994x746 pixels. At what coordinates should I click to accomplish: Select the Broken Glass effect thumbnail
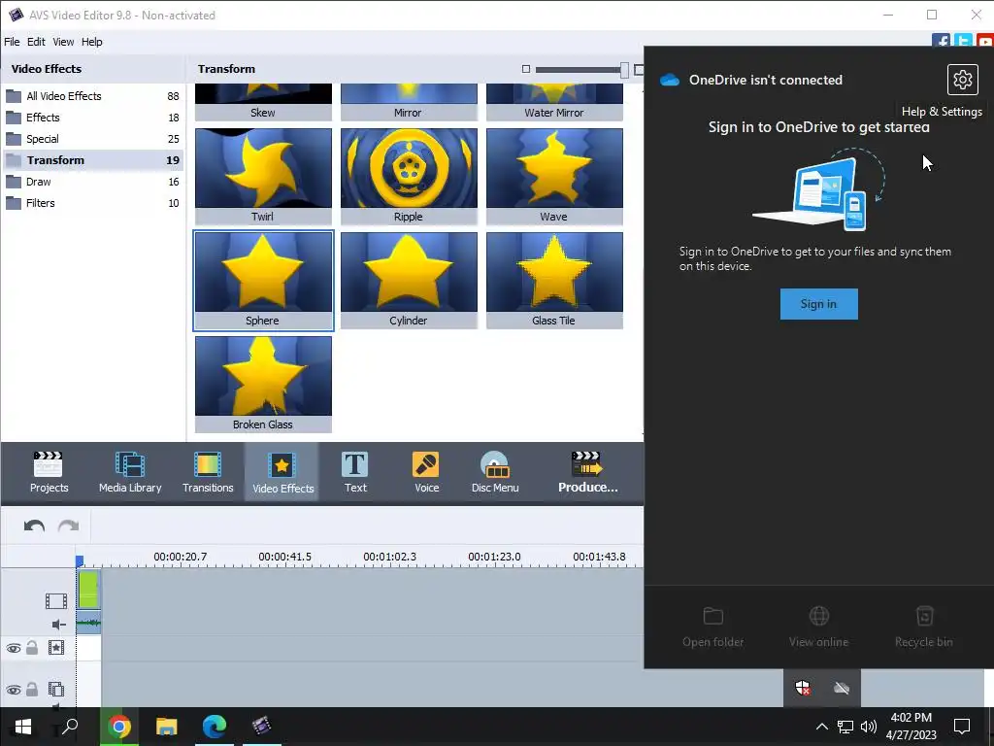tap(263, 385)
